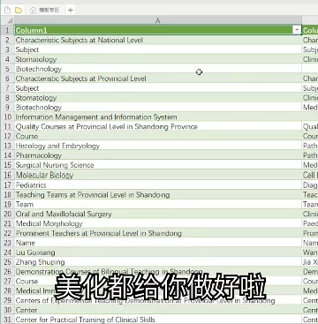Select the 'Team' cell in row 19
318x324 pixels.
(x=158, y=205)
